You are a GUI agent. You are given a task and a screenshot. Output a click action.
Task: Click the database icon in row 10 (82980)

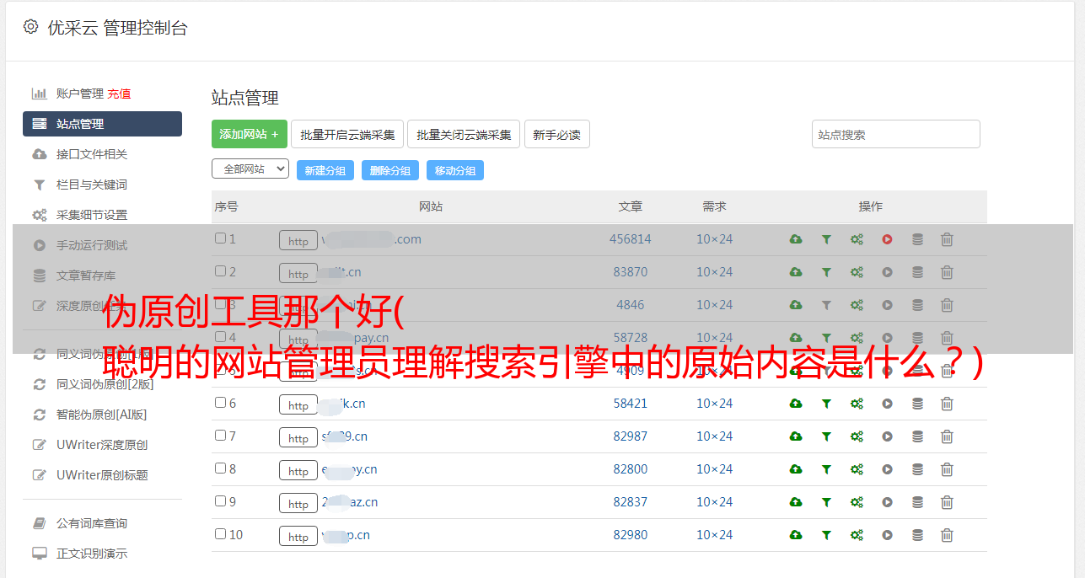click(x=917, y=535)
